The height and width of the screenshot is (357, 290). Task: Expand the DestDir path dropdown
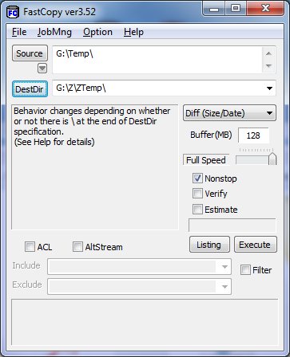pyautogui.click(x=269, y=88)
